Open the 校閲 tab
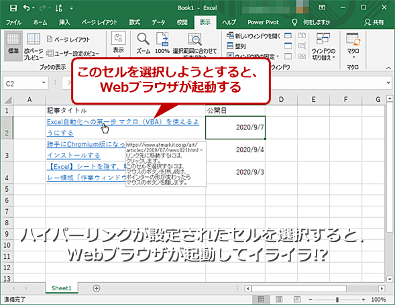 tap(182, 22)
